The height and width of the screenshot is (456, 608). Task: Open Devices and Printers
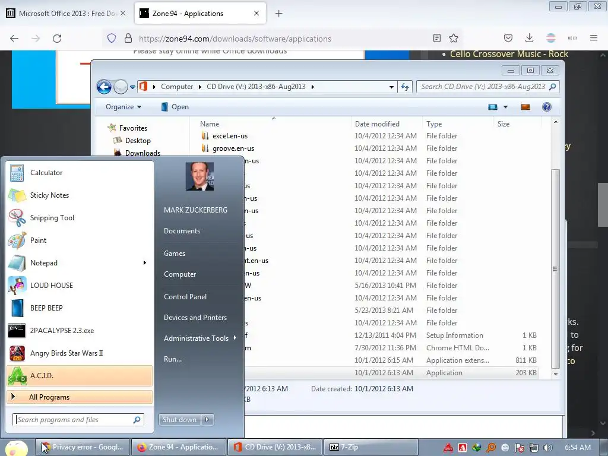pyautogui.click(x=195, y=318)
